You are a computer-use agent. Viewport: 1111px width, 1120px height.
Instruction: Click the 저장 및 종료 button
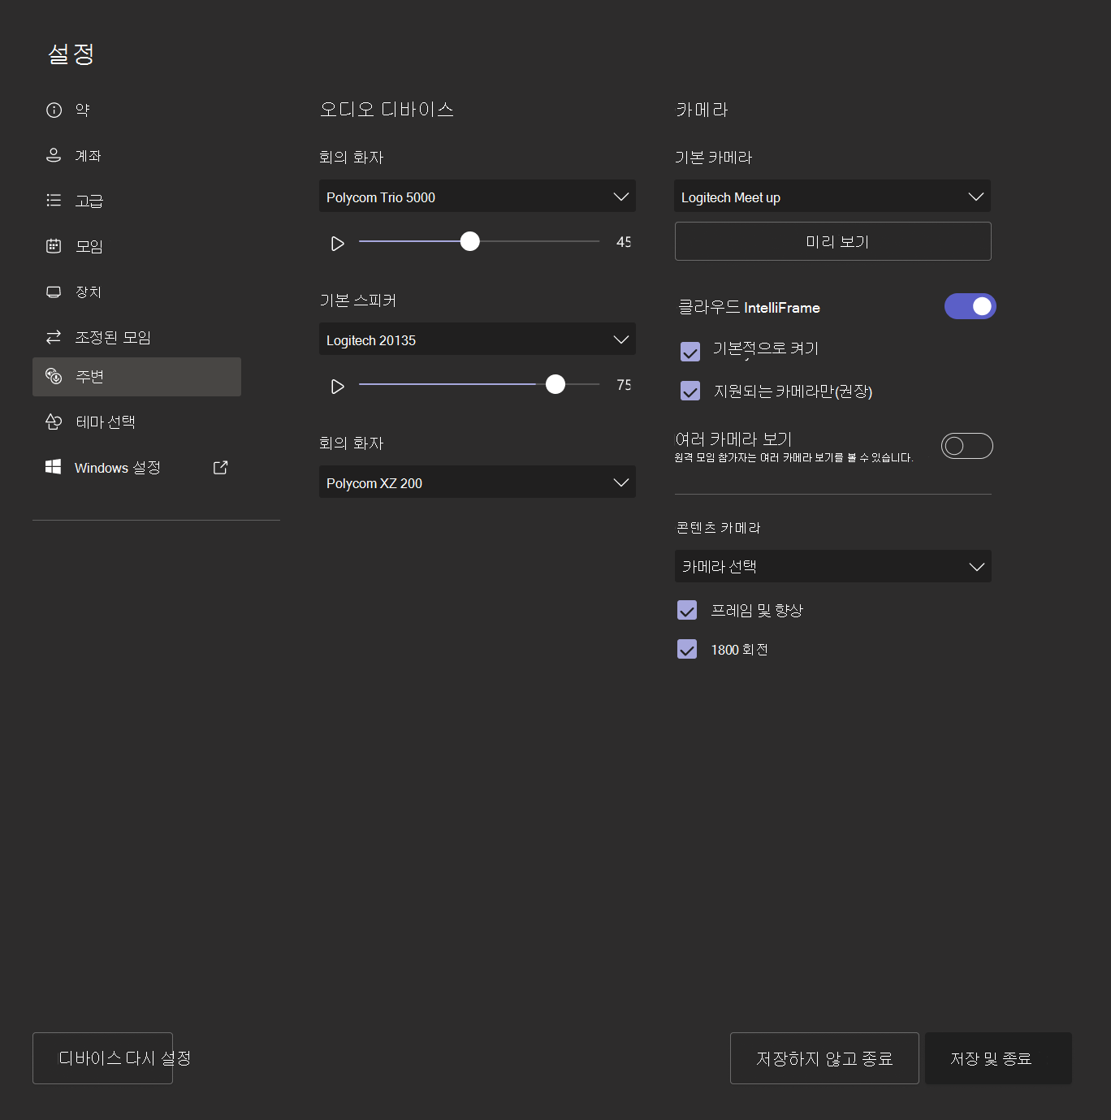pyautogui.click(x=998, y=1058)
